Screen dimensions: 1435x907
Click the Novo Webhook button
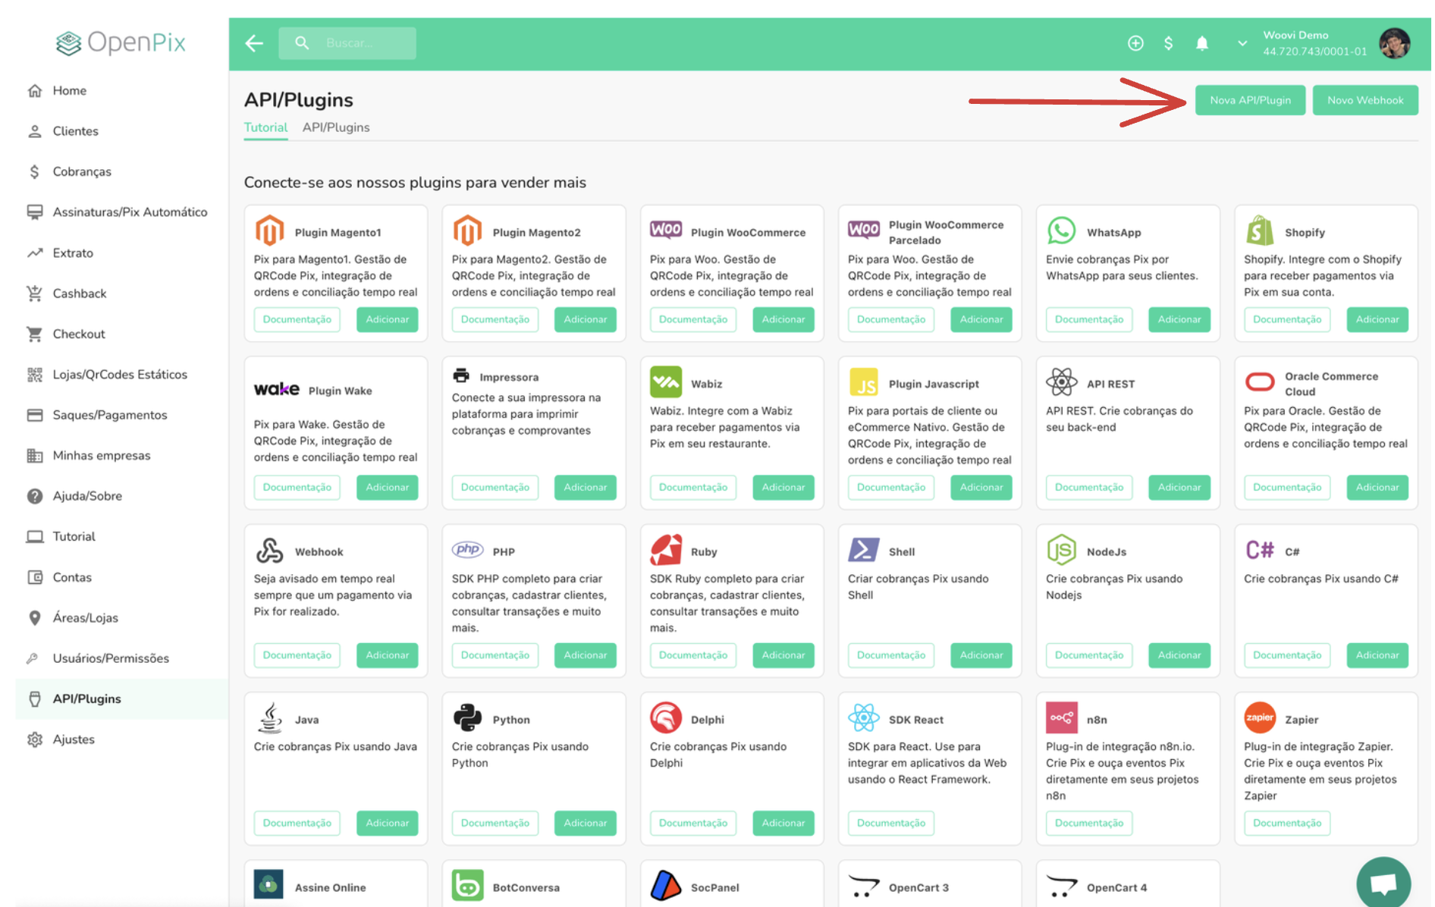tap(1364, 100)
